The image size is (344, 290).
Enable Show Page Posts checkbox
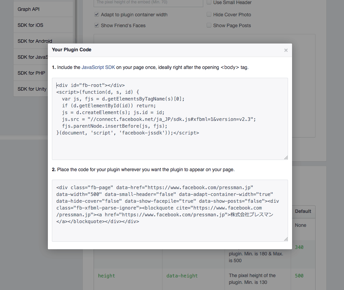pyautogui.click(x=209, y=25)
